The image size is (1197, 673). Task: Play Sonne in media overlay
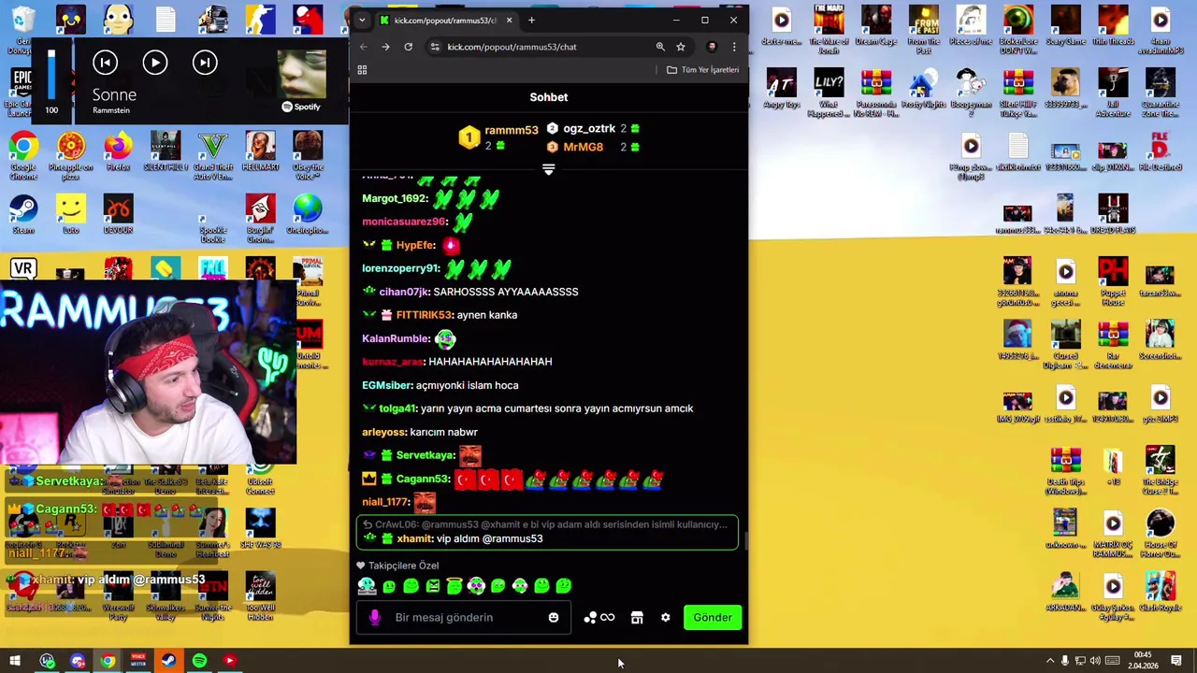(x=155, y=63)
